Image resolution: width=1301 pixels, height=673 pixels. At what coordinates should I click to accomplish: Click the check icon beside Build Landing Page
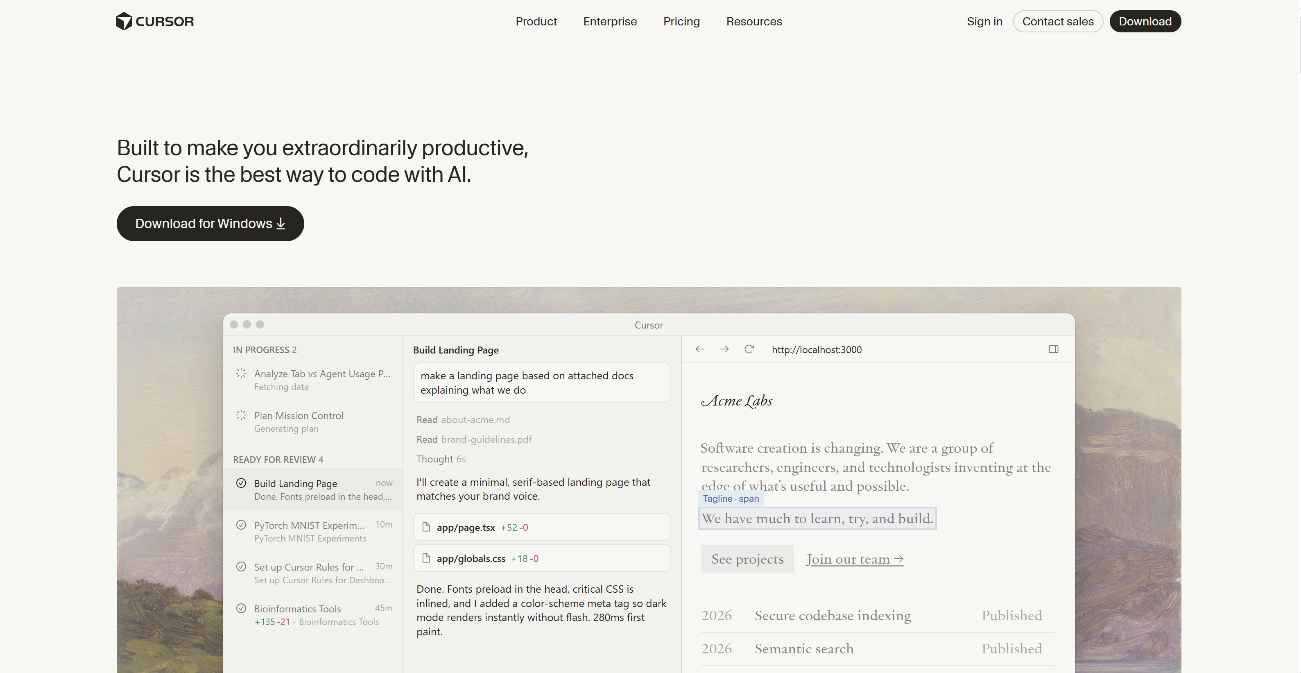click(x=242, y=483)
